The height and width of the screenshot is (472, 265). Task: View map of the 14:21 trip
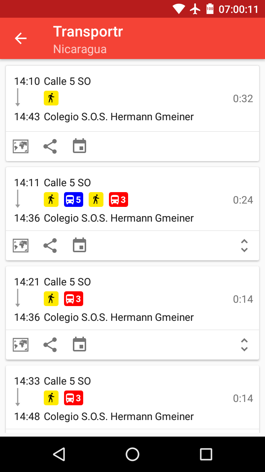(x=21, y=345)
